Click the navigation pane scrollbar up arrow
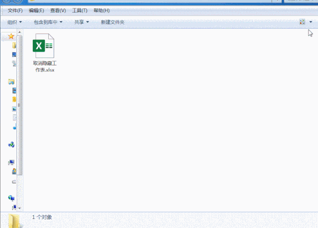The image size is (318, 228). 20,32
